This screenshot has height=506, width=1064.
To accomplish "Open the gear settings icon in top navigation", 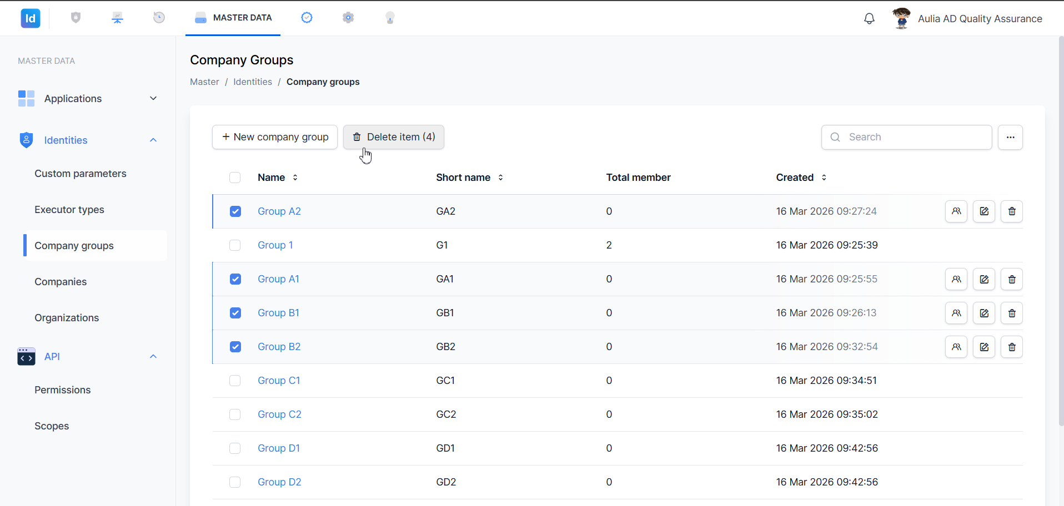I will tap(348, 18).
